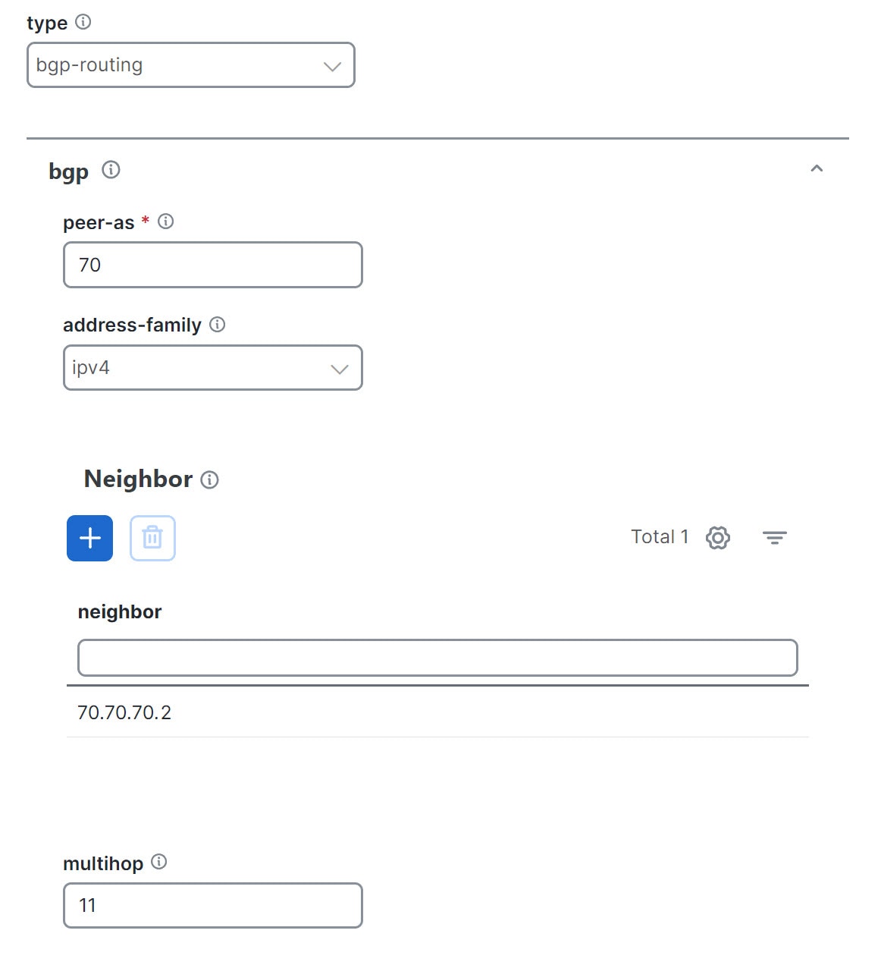881x965 pixels.
Task: Click the info icon beside bgp heading
Action: coord(111,170)
